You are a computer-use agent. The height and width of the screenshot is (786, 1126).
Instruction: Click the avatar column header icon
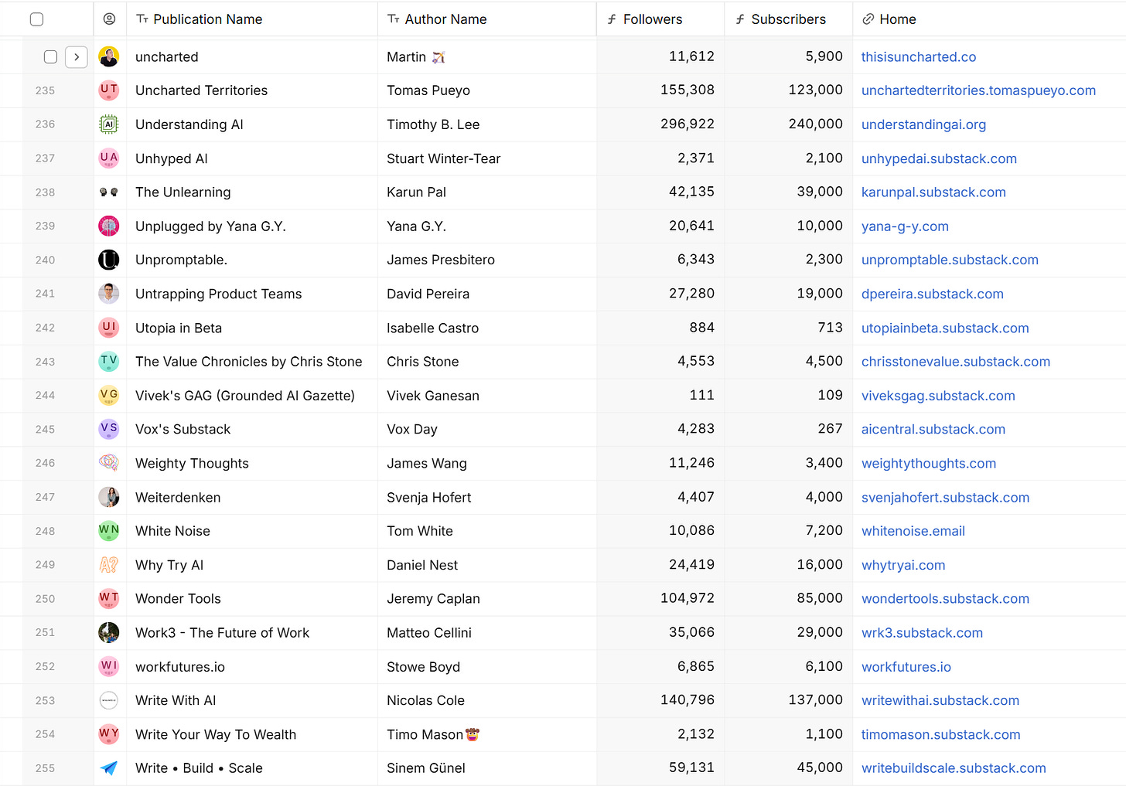pyautogui.click(x=109, y=19)
